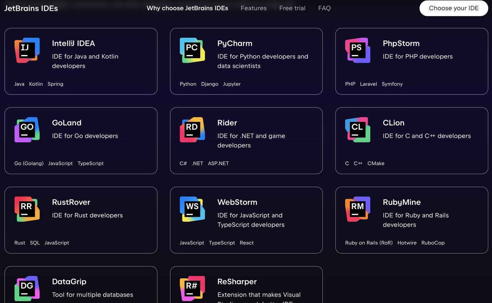Click the React tag

tap(247, 243)
